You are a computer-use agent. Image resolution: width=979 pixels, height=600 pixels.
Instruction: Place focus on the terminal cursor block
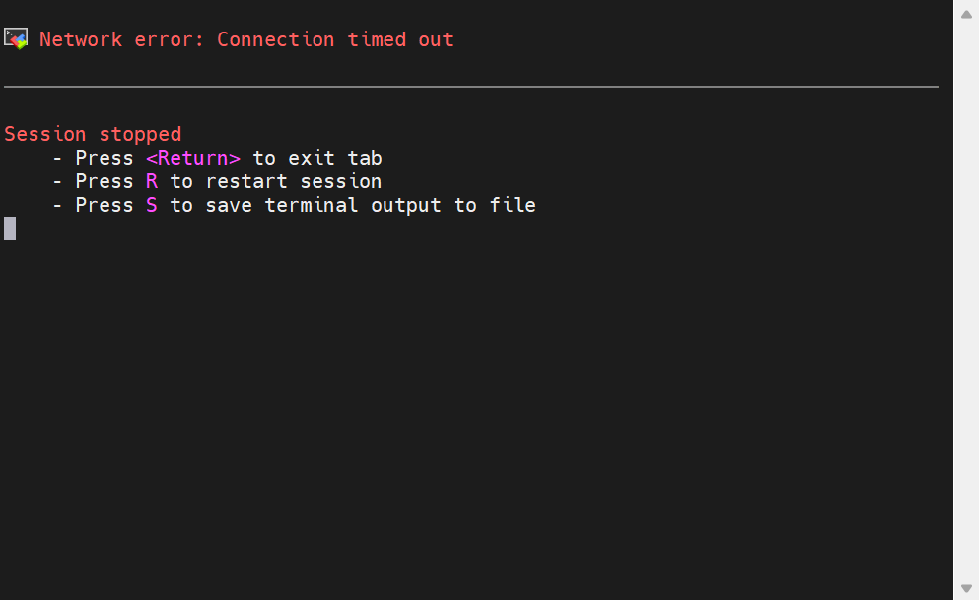click(10, 229)
